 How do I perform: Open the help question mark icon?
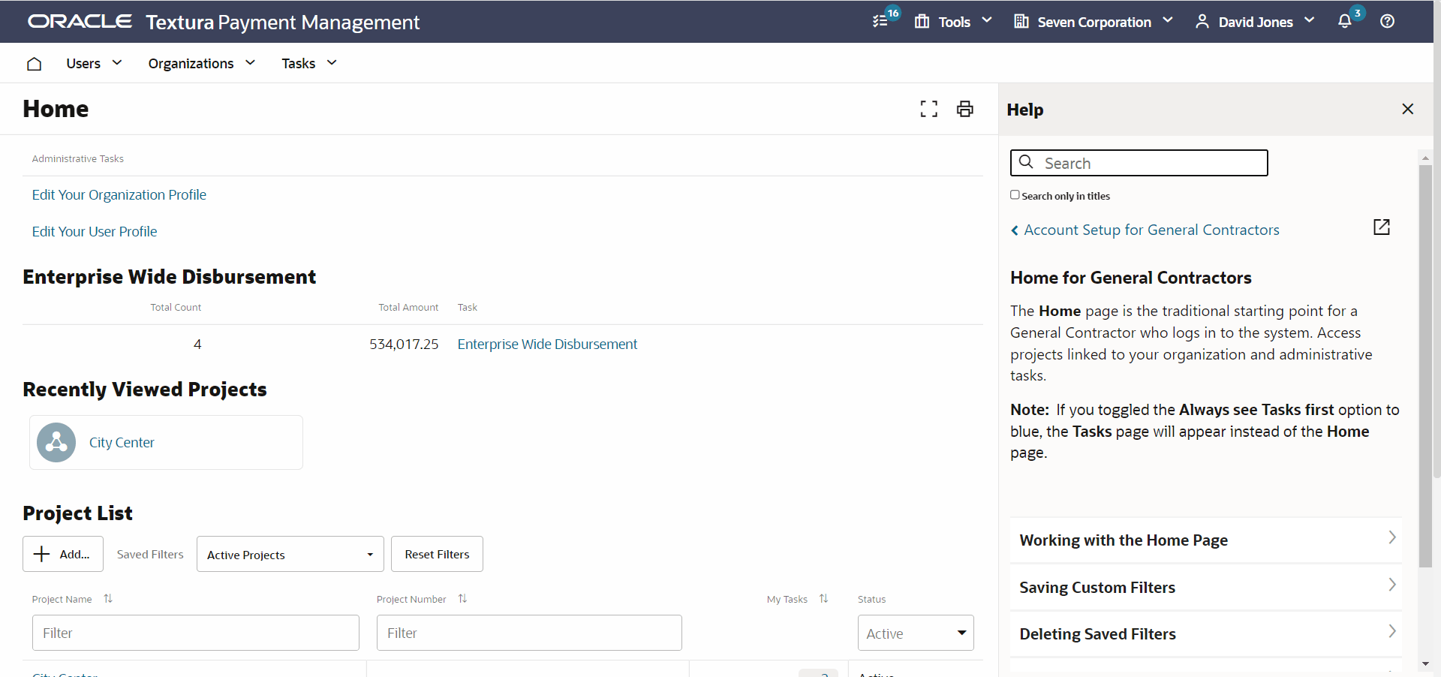(1388, 21)
